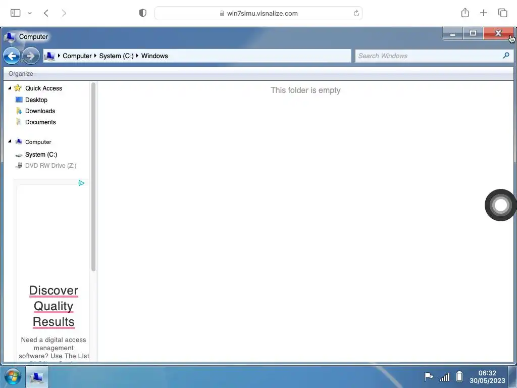This screenshot has height=388, width=517.
Task: Open the Windows Start orb
Action: pyautogui.click(x=13, y=376)
